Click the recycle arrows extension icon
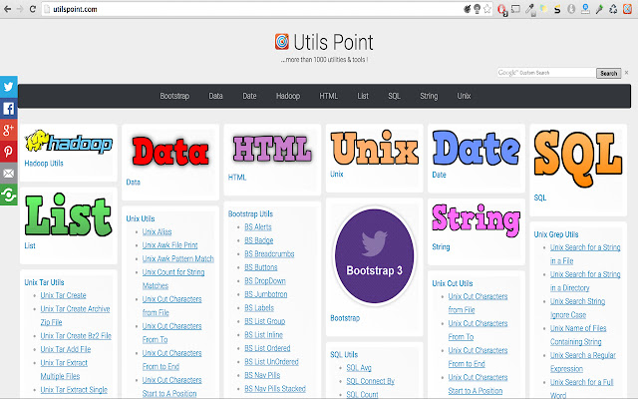Image resolution: width=638 pixels, height=399 pixels. click(x=613, y=9)
